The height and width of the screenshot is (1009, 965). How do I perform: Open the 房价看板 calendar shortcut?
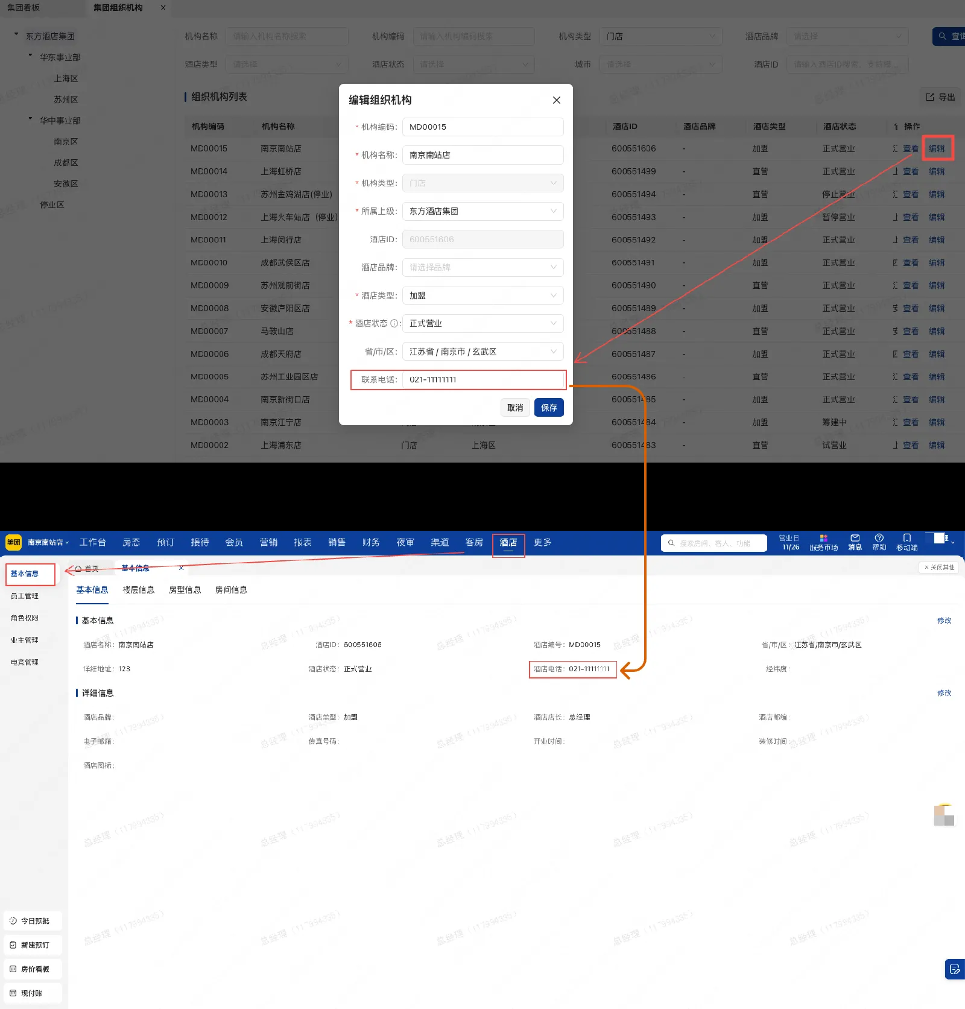tap(33, 969)
